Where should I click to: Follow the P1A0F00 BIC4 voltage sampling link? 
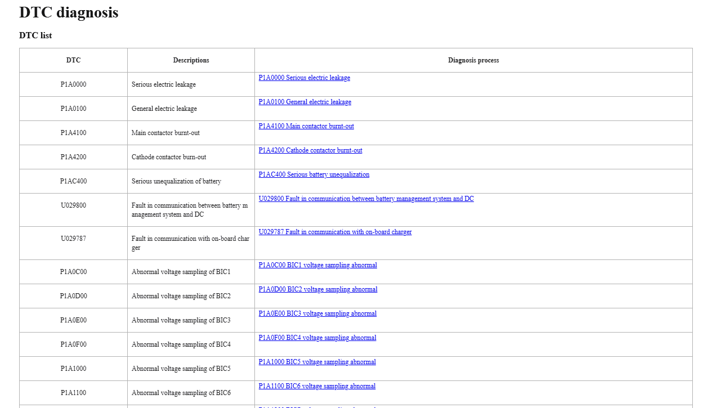tap(317, 338)
